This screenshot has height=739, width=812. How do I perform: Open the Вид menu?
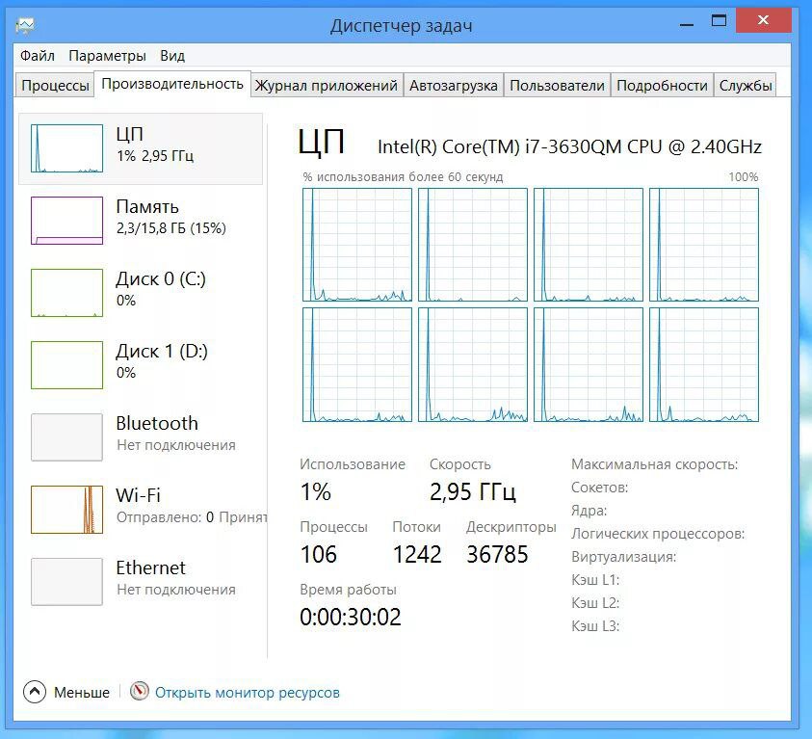click(172, 56)
